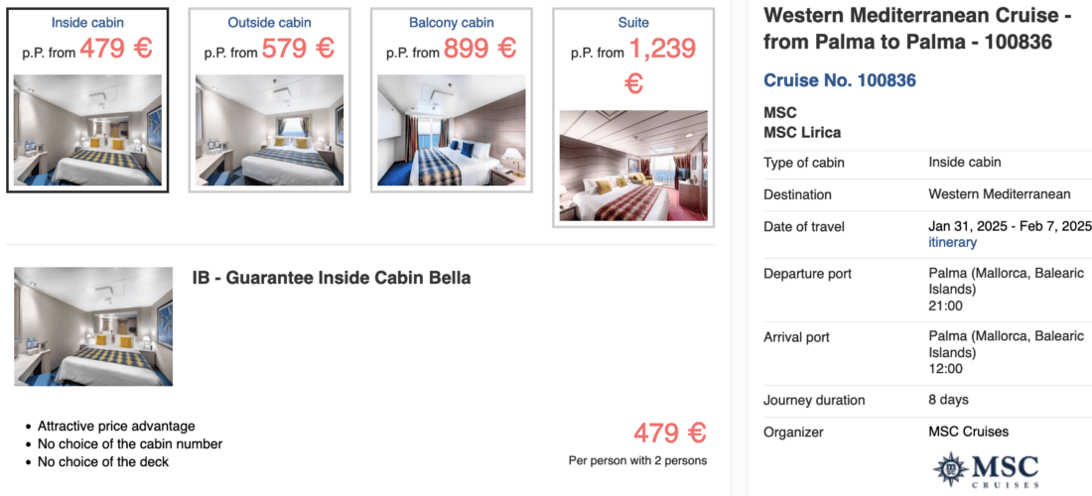View the Outside cabin photo
Screen dimensions: 1092x496
tap(269, 130)
